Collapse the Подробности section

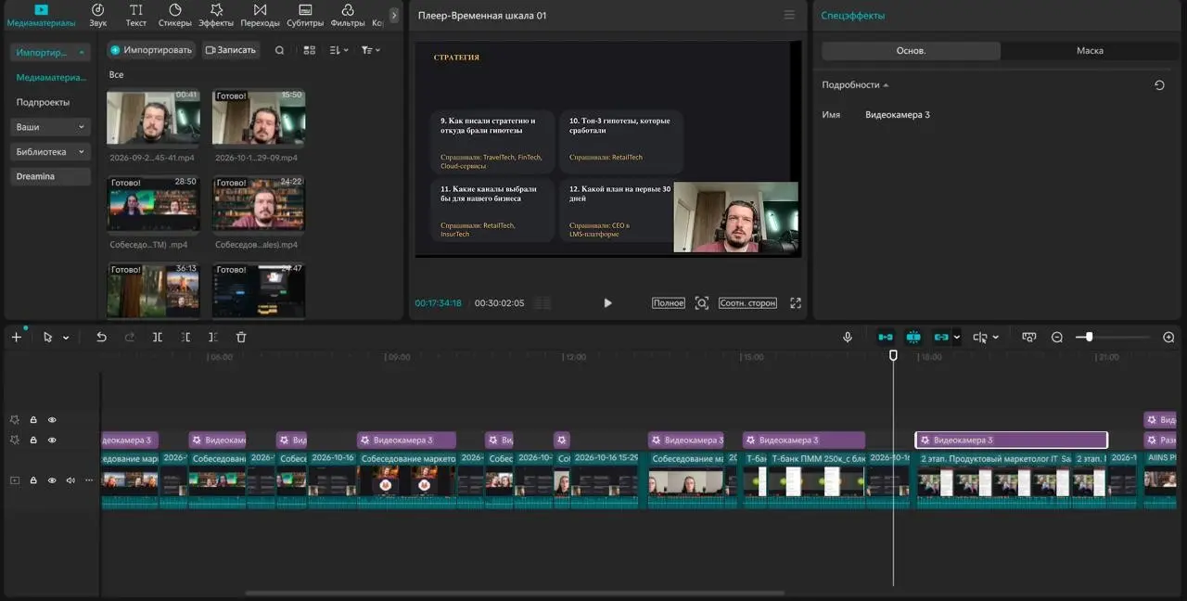(855, 85)
